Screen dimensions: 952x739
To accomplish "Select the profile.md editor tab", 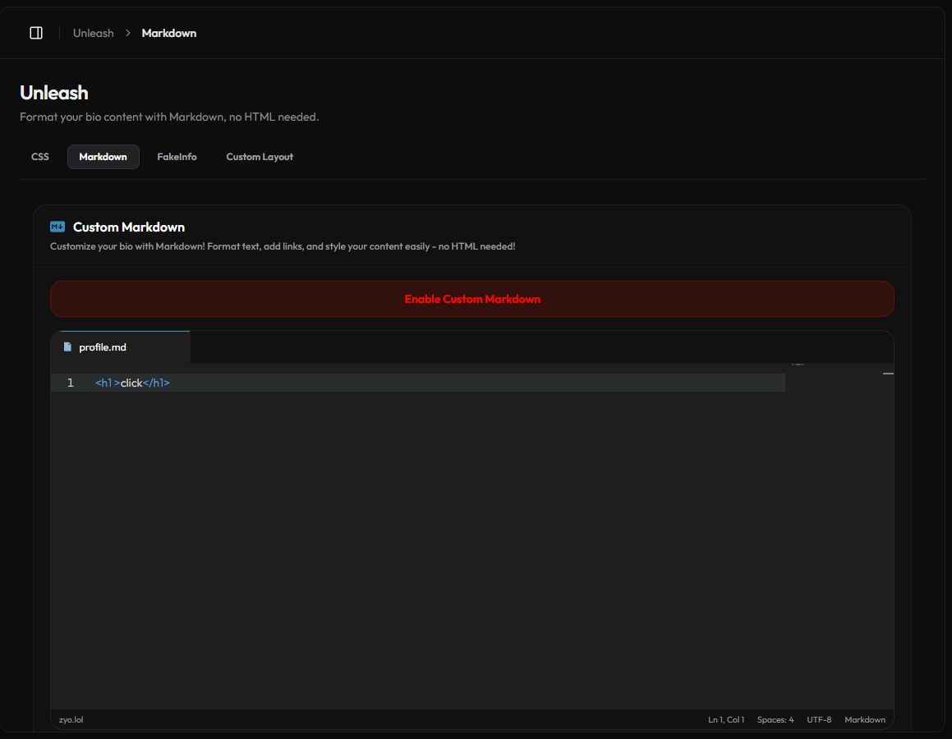I will (x=120, y=347).
